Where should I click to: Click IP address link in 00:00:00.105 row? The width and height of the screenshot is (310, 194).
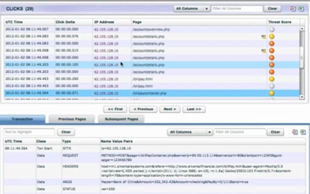[x=106, y=65]
